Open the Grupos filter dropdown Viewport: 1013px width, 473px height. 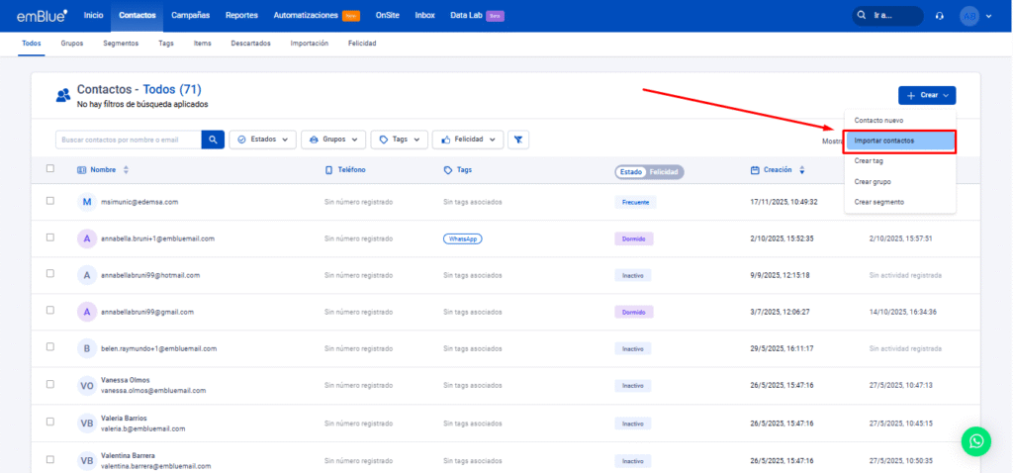(333, 140)
